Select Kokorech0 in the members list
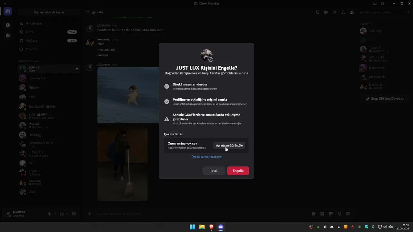 pos(384,68)
